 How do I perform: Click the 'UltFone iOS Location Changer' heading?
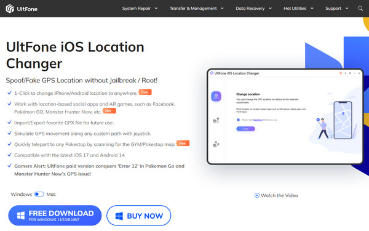(x=75, y=55)
